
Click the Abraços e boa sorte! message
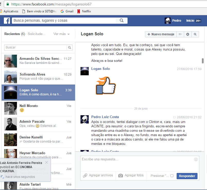(107, 61)
